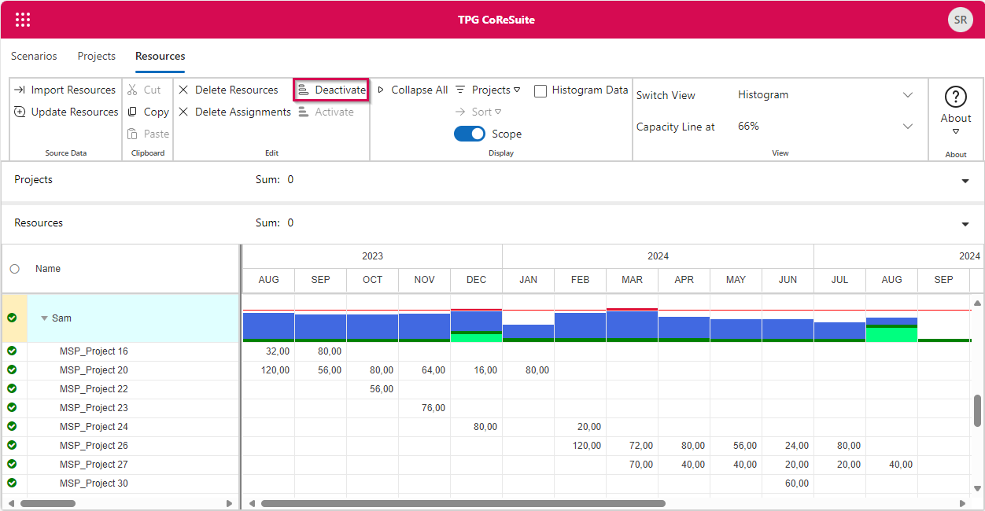Open the app launcher grid icon
The image size is (985, 511).
[x=23, y=20]
